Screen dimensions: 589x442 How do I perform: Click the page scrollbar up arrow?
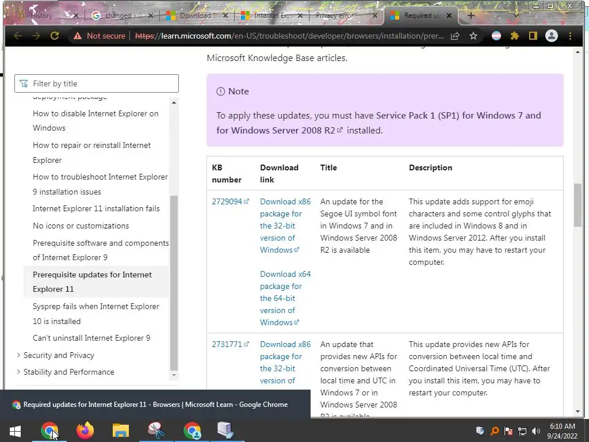coord(577,51)
